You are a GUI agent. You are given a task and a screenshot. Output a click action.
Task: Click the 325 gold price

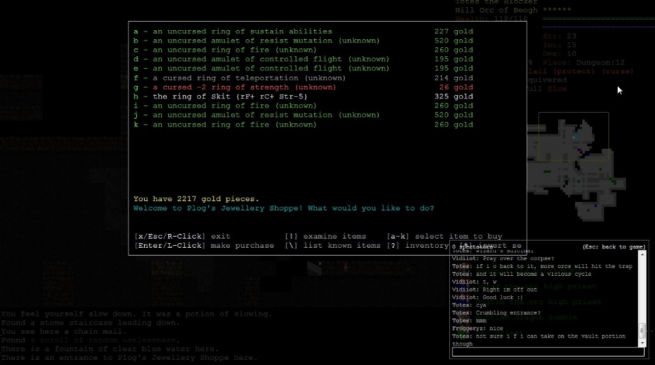(x=454, y=96)
